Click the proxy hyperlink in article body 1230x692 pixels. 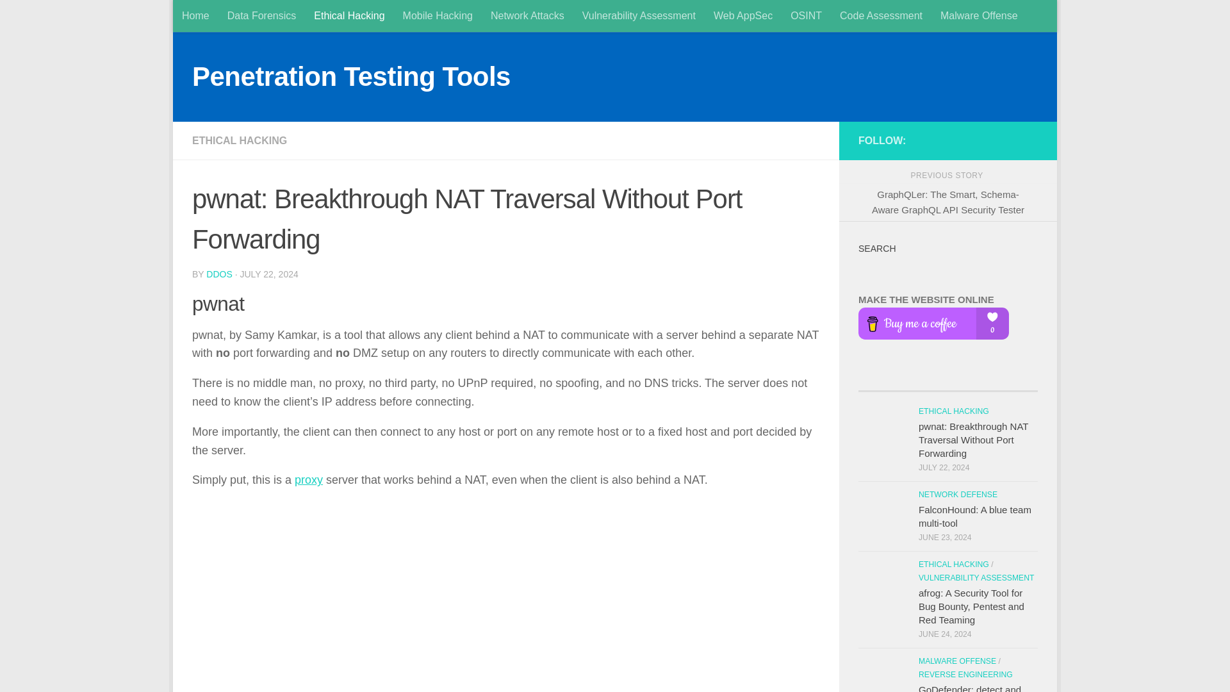308,480
